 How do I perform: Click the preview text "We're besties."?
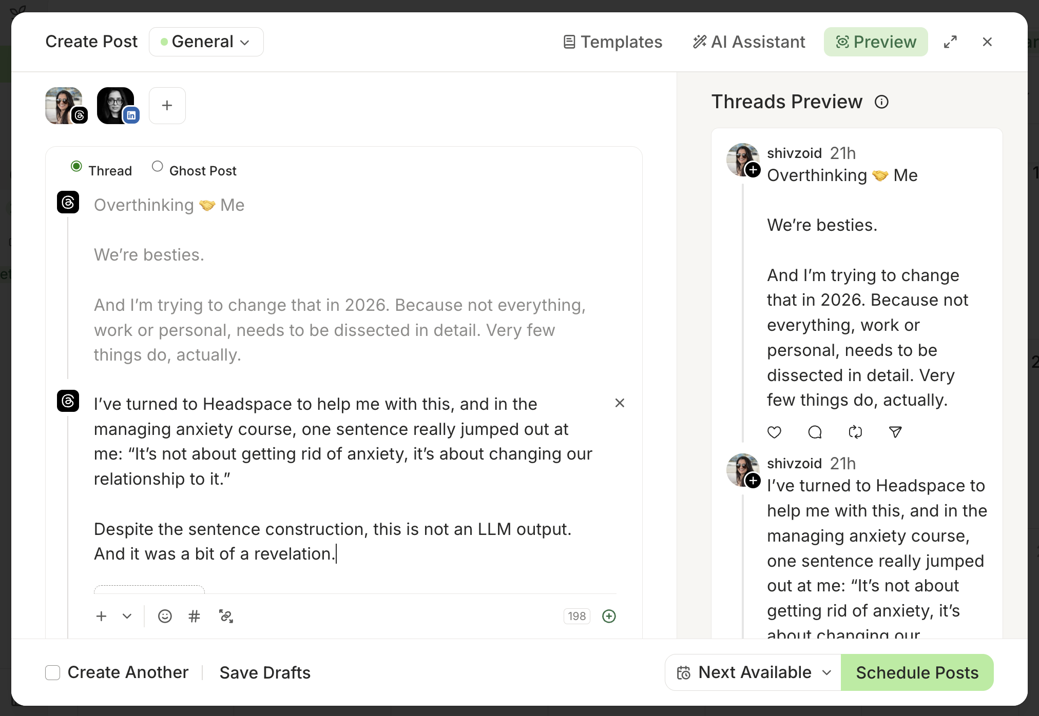[822, 225]
